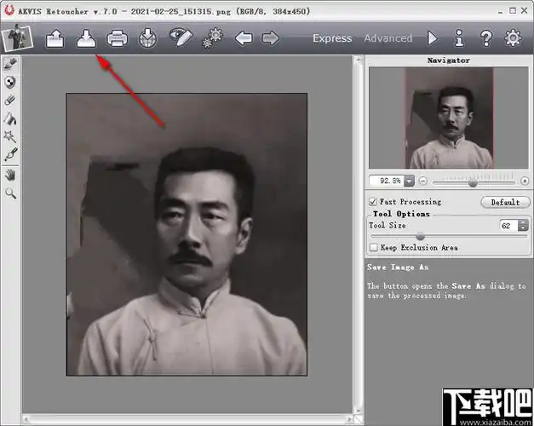Click the download globe icon in toolbar
534x426 pixels.
[148, 38]
